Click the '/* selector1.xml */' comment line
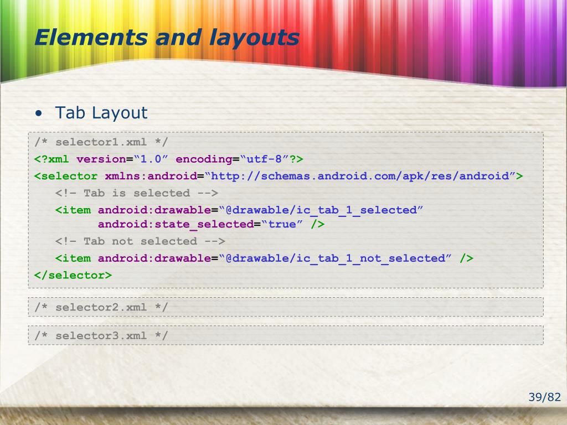The height and width of the screenshot is (425, 567). (x=101, y=142)
